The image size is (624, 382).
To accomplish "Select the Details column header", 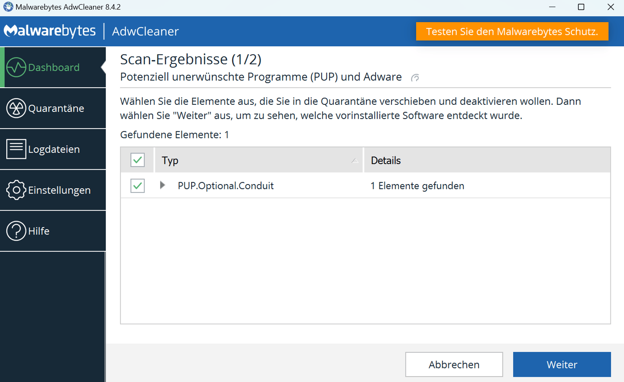I will pos(385,160).
